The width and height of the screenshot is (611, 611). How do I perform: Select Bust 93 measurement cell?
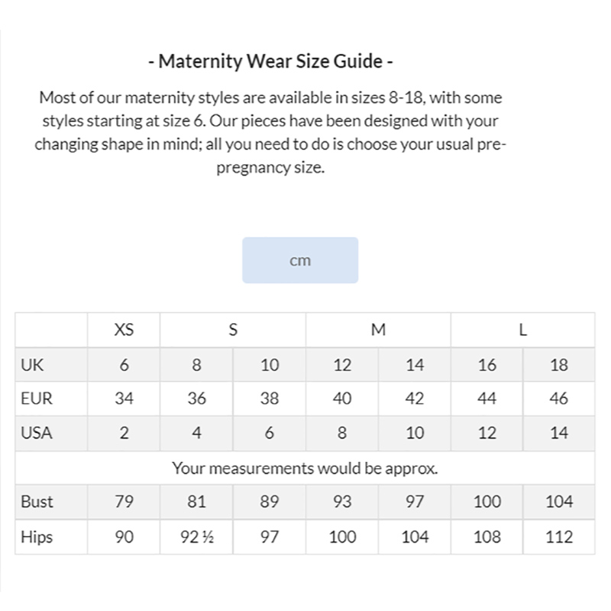click(x=341, y=502)
